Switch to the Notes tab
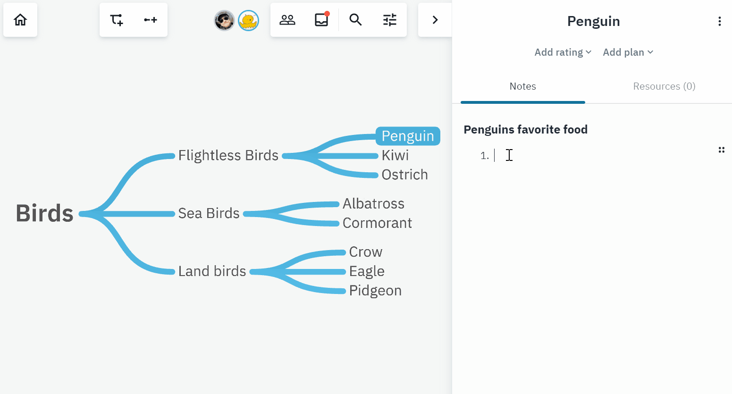 click(522, 86)
